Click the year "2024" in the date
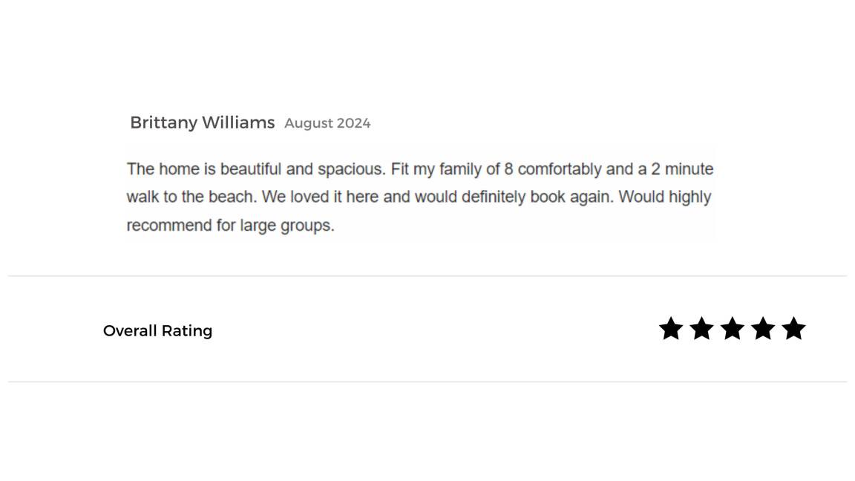The height and width of the screenshot is (481, 855). (353, 124)
